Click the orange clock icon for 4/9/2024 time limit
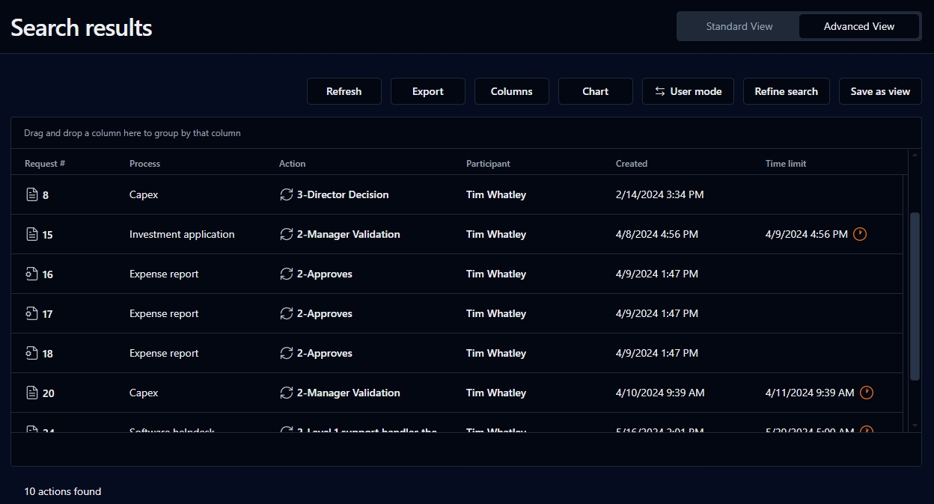Image resolution: width=934 pixels, height=504 pixels. coord(860,234)
